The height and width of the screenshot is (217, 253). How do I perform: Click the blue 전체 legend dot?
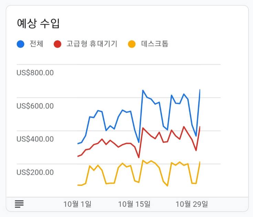(21, 44)
